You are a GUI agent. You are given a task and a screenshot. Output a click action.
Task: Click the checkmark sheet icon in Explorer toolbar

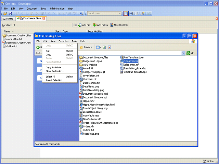click(x=110, y=47)
